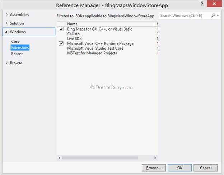
Task: Select the Browse section label
Action: [16, 63]
